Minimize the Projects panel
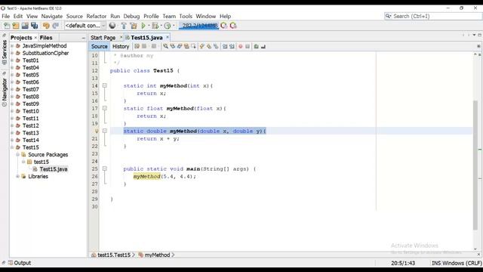Viewport: 483px width, 272px height. click(84, 38)
